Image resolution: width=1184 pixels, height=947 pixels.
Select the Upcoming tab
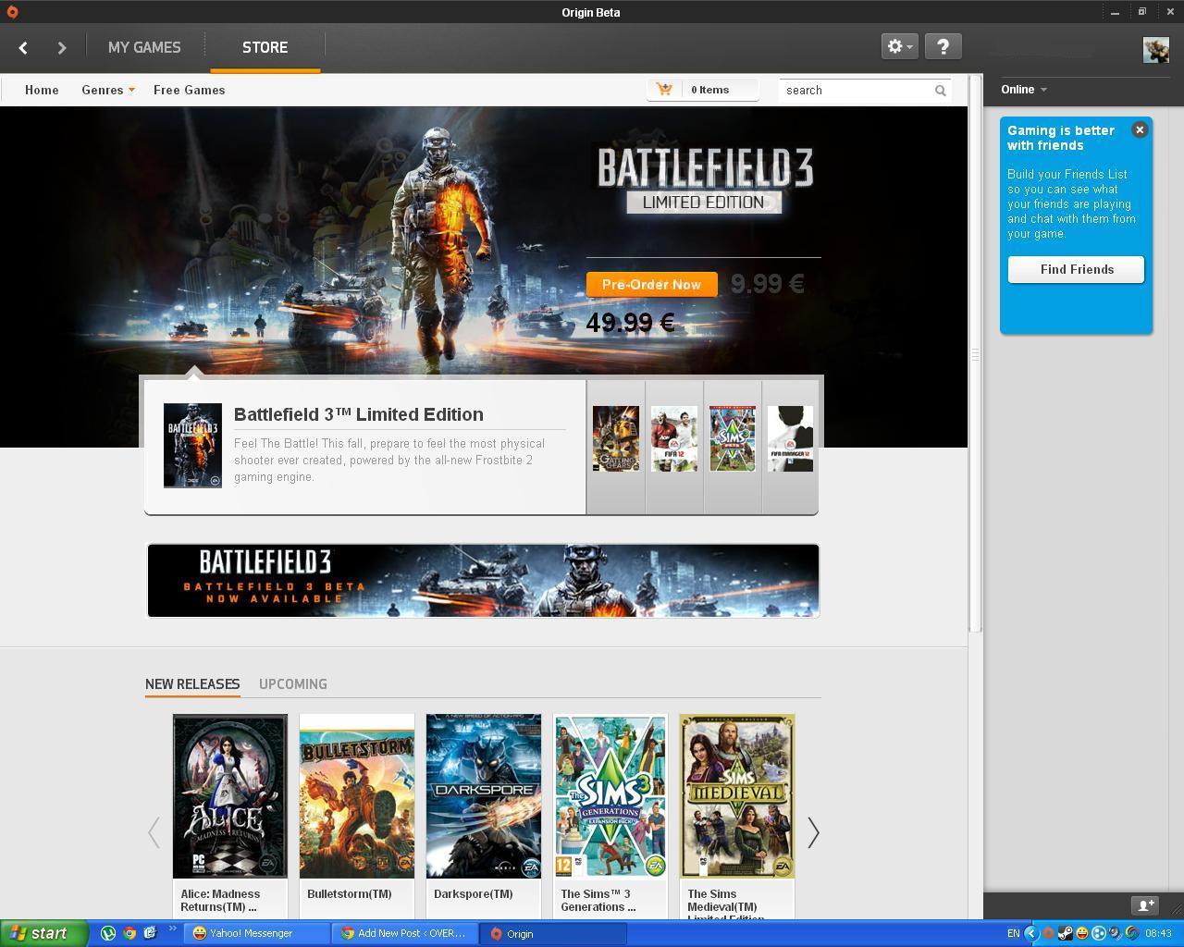[292, 684]
